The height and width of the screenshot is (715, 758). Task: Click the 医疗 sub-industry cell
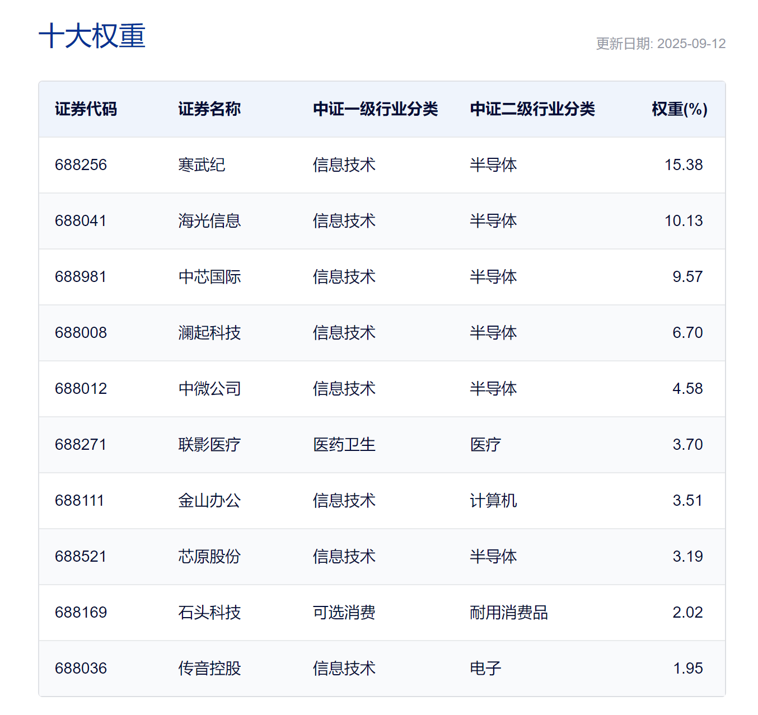(485, 445)
